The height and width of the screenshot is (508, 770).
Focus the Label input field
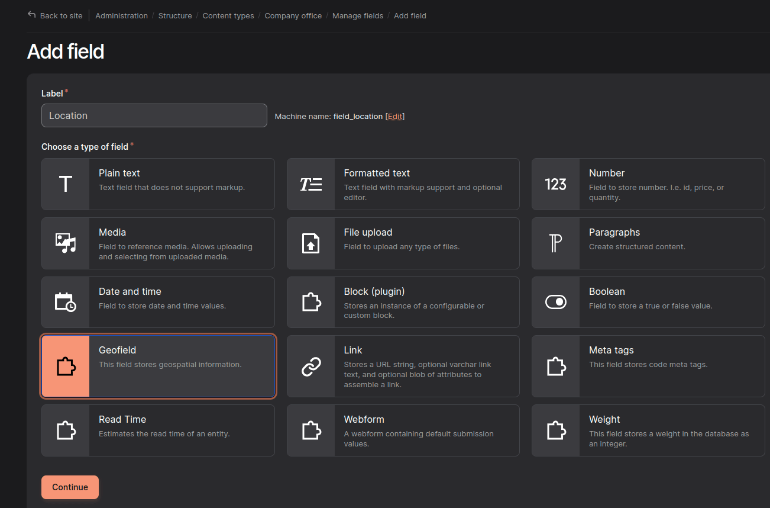(x=154, y=115)
